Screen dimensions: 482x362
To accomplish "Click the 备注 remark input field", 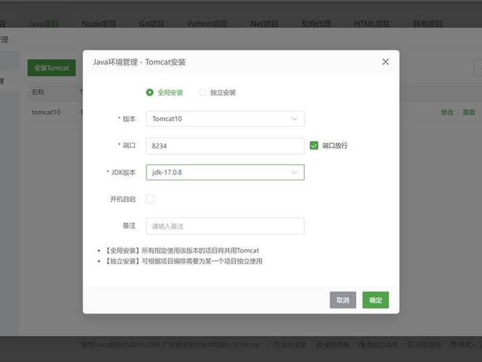I will 225,226.
